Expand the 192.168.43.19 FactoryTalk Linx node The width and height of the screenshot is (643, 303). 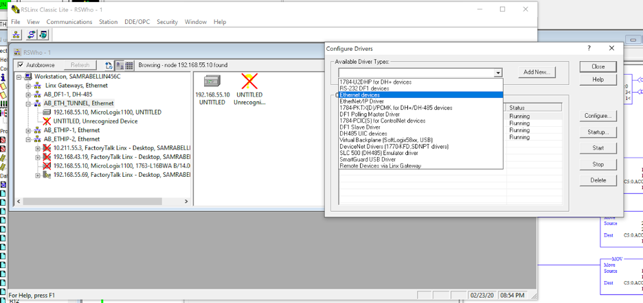[x=38, y=157]
